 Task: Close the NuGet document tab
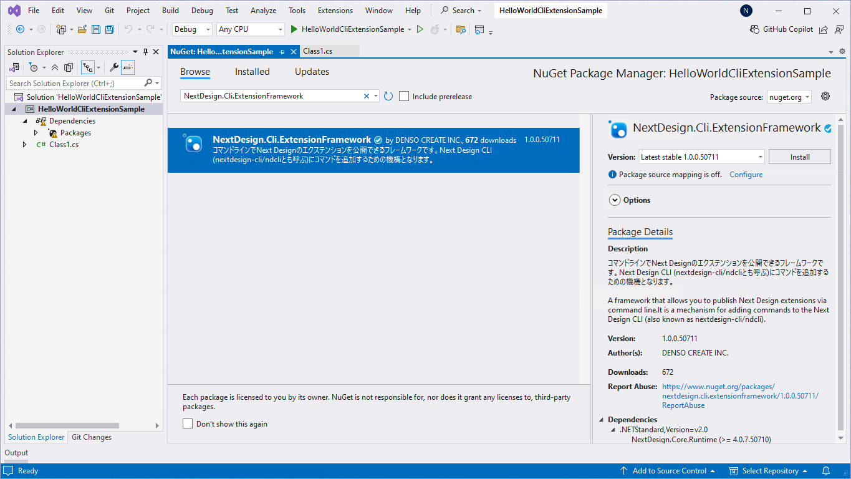click(x=294, y=52)
